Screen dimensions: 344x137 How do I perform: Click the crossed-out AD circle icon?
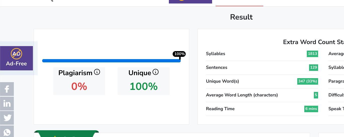coord(16,54)
